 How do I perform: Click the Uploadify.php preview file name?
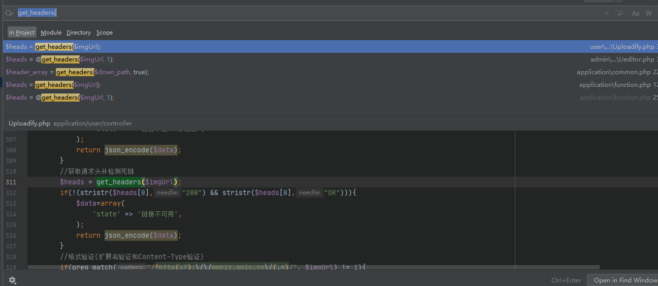pos(29,123)
